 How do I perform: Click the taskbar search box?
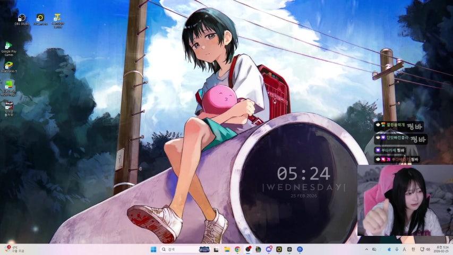pyautogui.click(x=185, y=249)
